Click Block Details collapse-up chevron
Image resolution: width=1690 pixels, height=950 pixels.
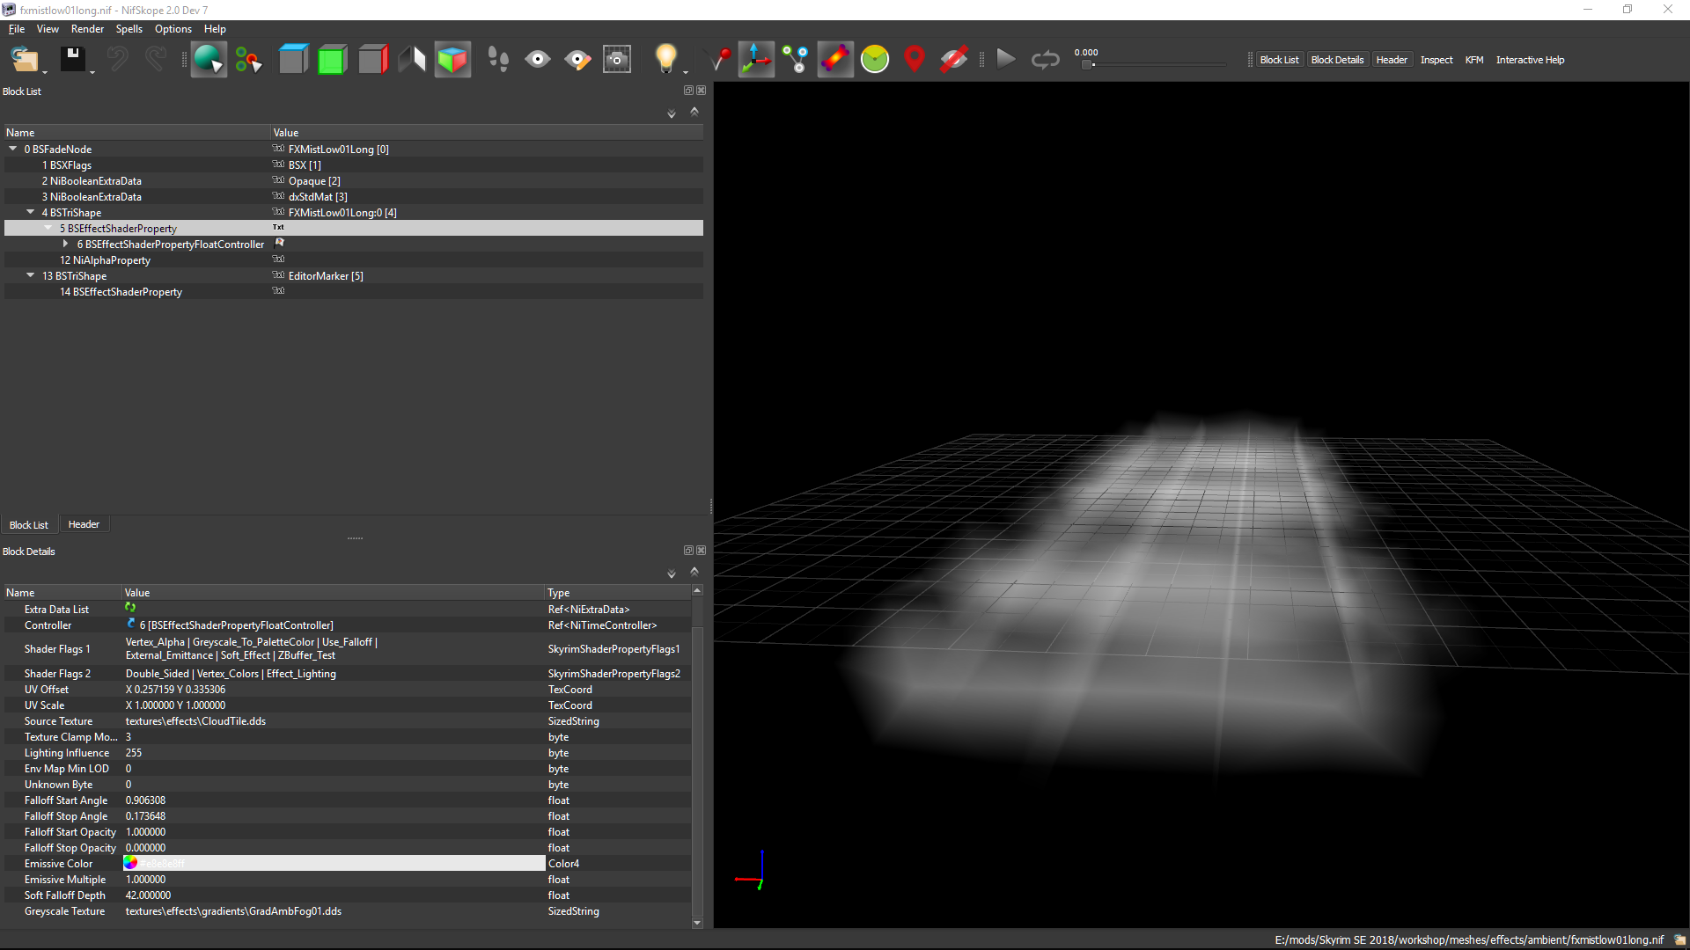[694, 572]
